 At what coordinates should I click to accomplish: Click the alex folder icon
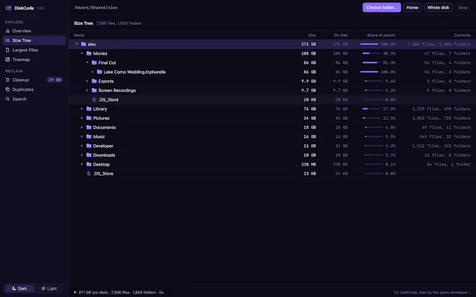click(x=83, y=44)
